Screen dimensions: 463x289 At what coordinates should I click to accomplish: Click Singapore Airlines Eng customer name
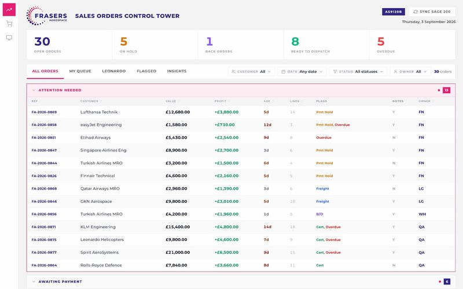click(x=104, y=150)
